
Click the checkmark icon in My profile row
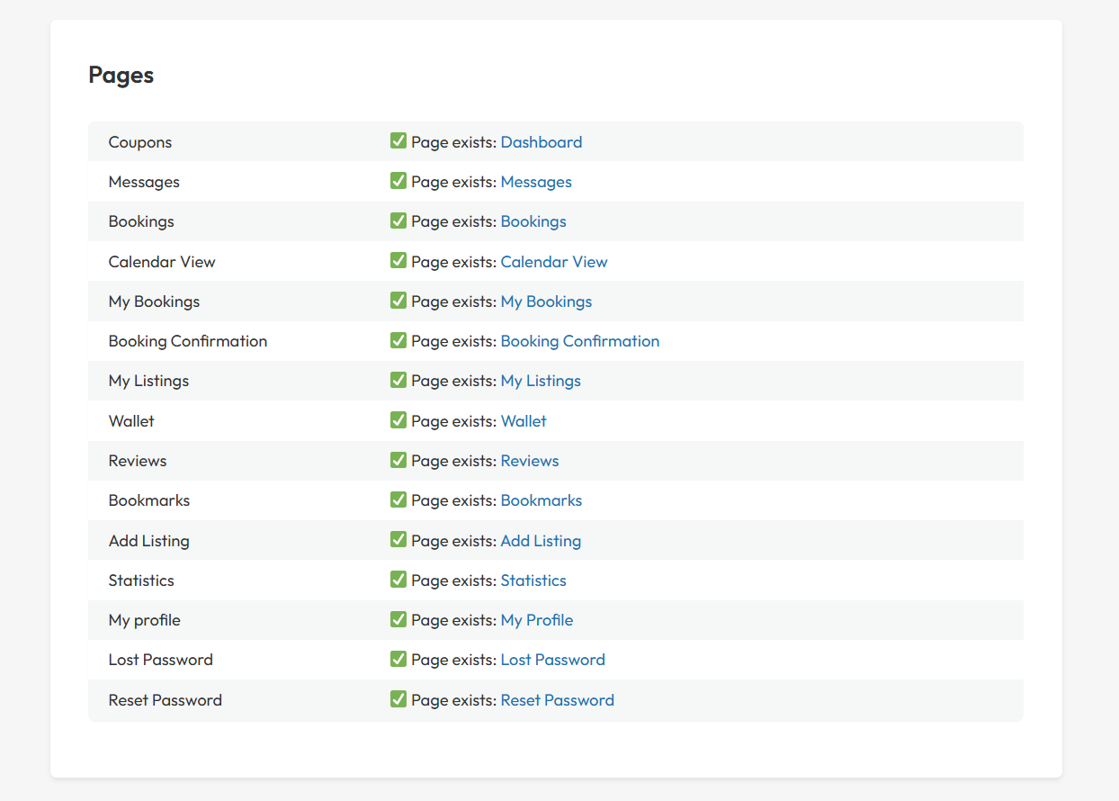coord(398,619)
